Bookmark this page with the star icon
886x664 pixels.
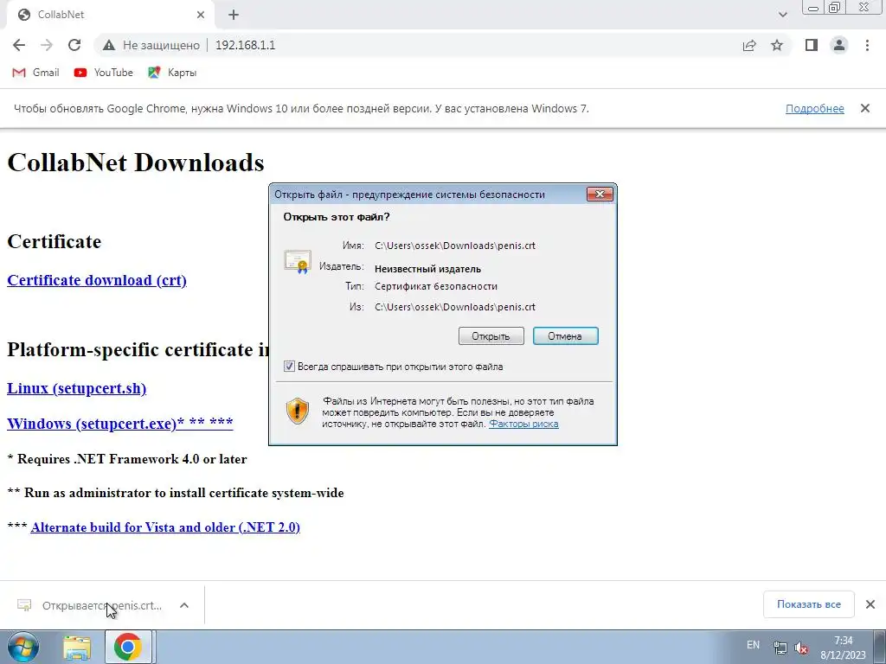(x=777, y=45)
